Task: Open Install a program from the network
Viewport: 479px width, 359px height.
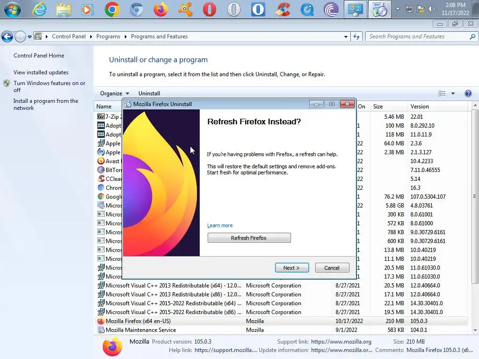Action: pyautogui.click(x=46, y=104)
